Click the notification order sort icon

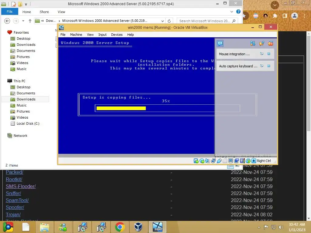252,43
